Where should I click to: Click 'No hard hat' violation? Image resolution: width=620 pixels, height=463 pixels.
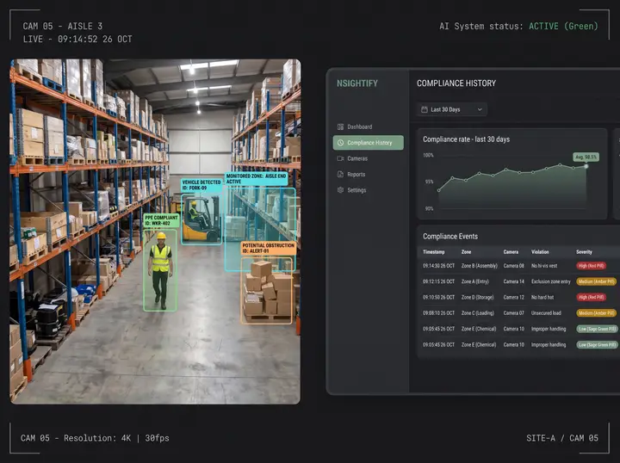(542, 298)
